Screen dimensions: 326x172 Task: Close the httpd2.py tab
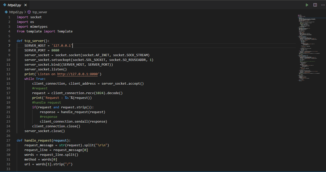click(x=26, y=4)
